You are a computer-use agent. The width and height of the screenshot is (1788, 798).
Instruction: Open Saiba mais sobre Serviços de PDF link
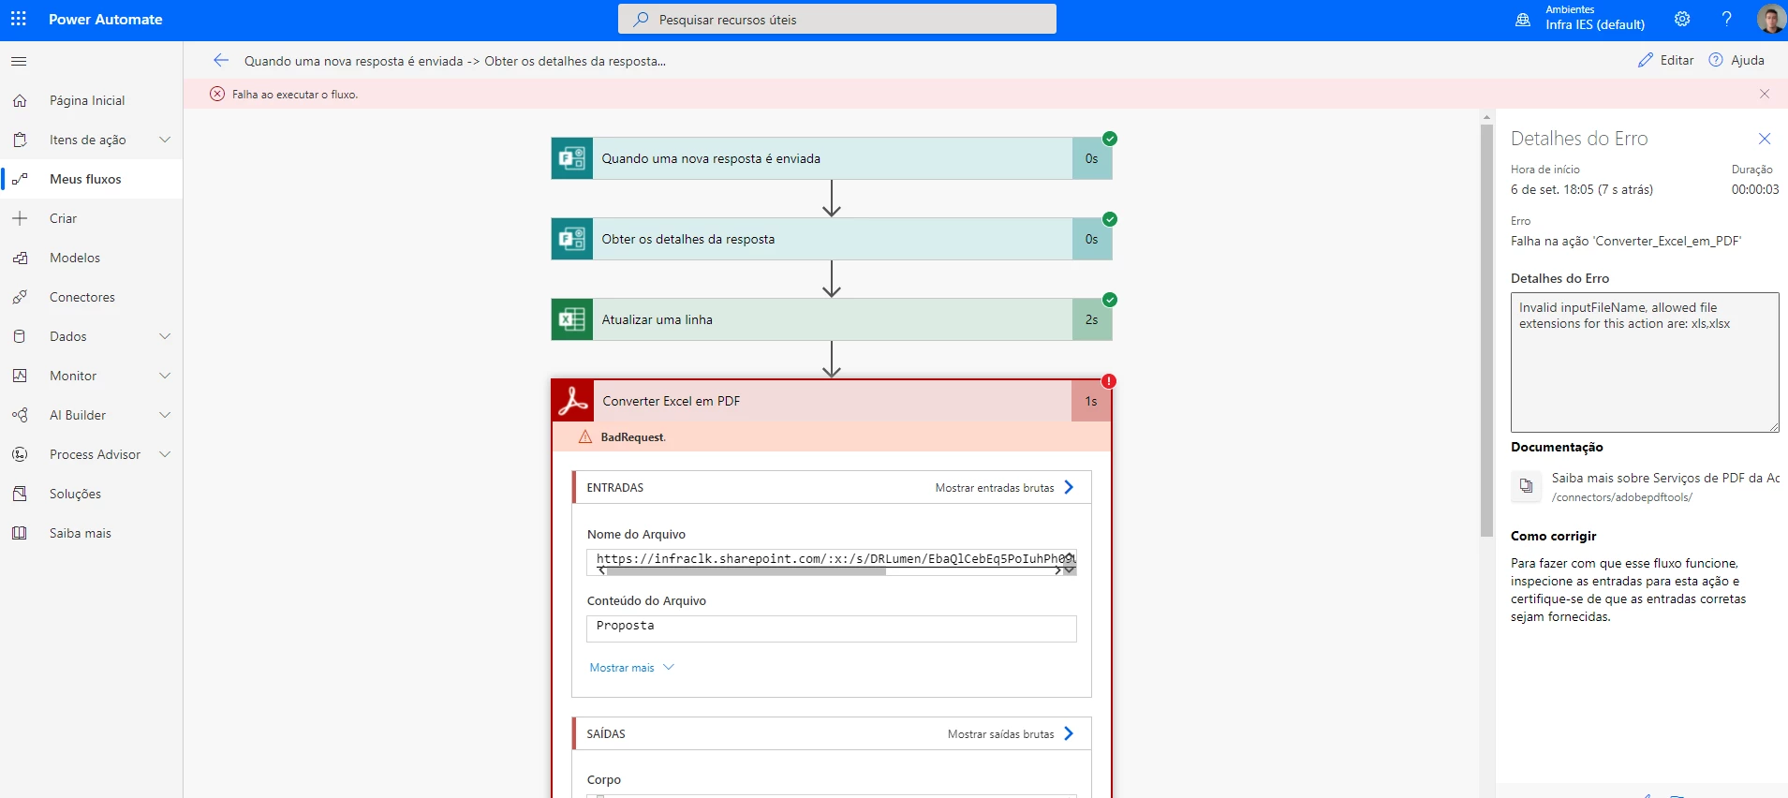[1665, 478]
